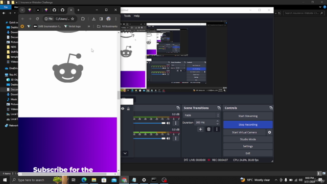This screenshot has width=327, height=184.
Task: Open the Chrome three-dot menu
Action: 116,19
